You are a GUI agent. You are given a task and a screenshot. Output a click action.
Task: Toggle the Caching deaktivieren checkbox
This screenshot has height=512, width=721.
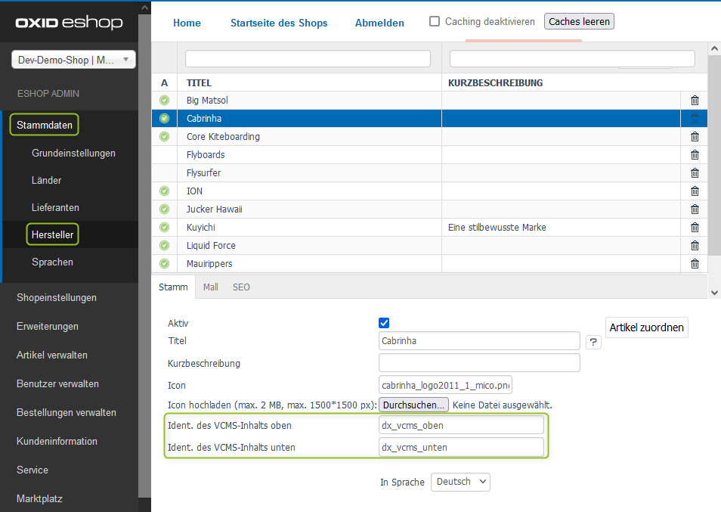click(434, 21)
